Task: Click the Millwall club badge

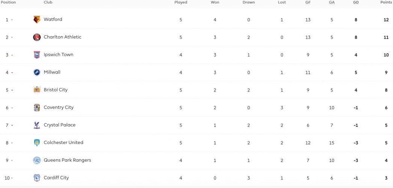Action: [37, 72]
